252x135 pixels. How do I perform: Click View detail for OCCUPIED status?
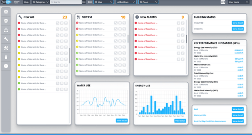pyautogui.click(x=238, y=23)
